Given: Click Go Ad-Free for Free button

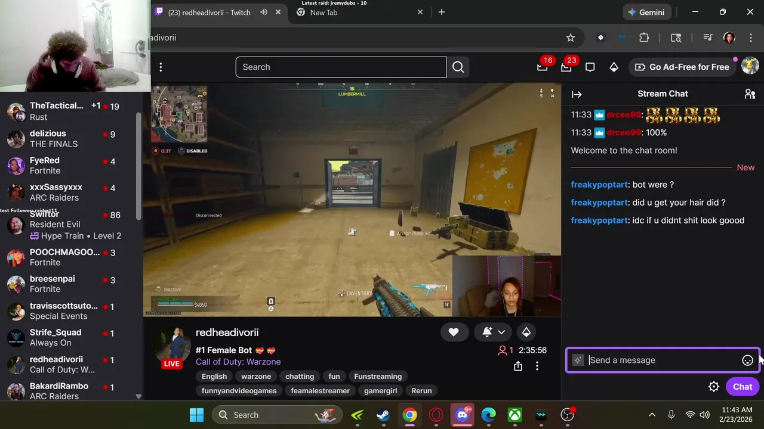Looking at the screenshot, I should point(682,67).
